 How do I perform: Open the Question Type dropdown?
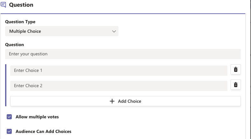coord(62,31)
